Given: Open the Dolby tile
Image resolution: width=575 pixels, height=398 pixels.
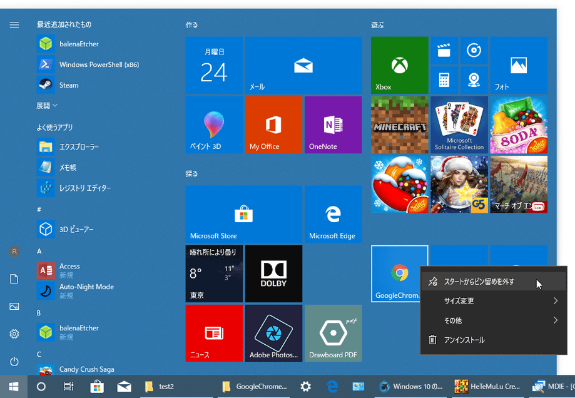Looking at the screenshot, I should [x=273, y=273].
